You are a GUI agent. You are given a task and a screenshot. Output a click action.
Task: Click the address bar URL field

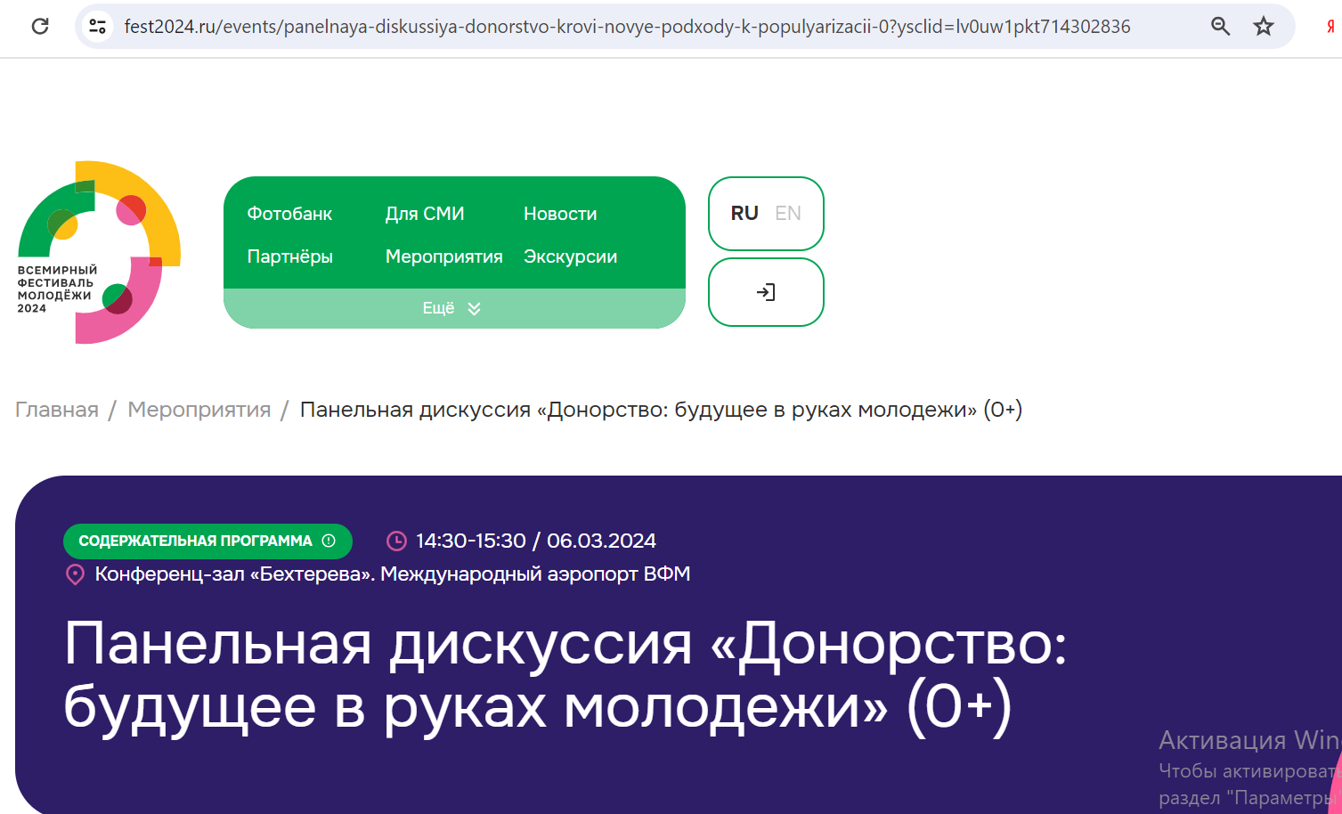tap(627, 27)
